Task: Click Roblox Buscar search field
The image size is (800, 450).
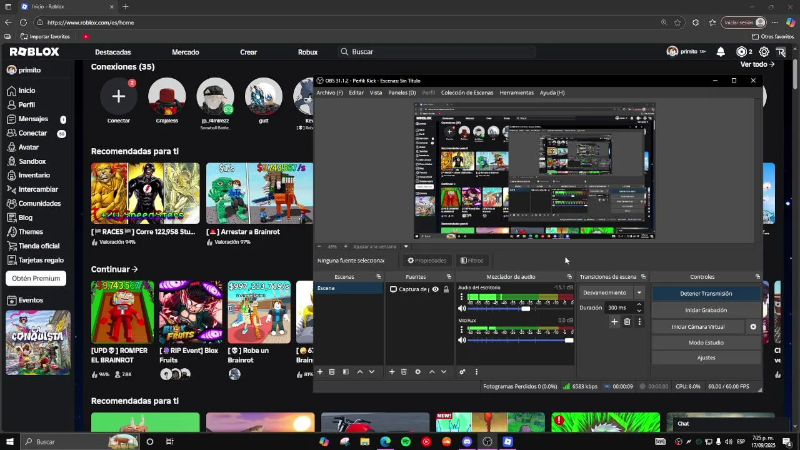Action: pos(437,52)
